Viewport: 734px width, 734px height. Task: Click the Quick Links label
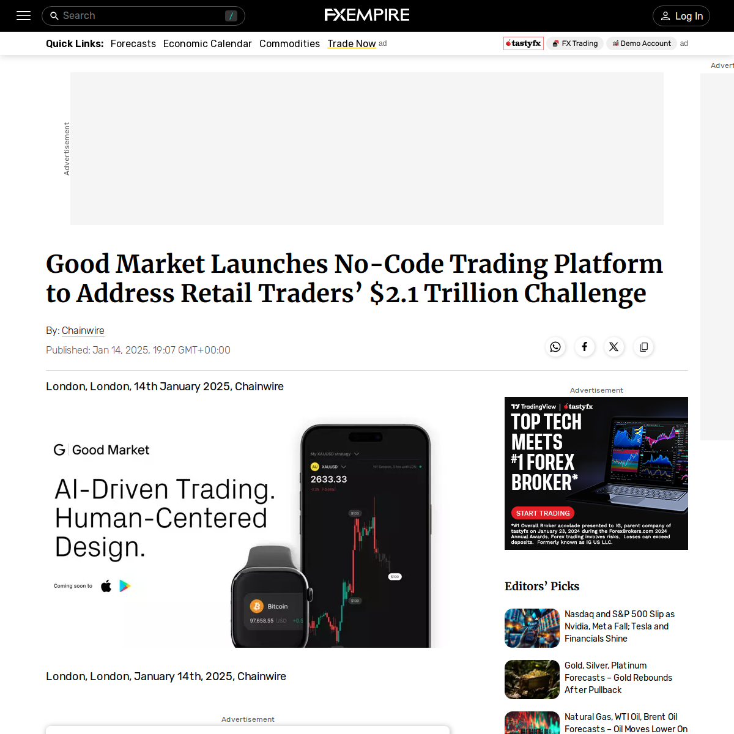75,43
